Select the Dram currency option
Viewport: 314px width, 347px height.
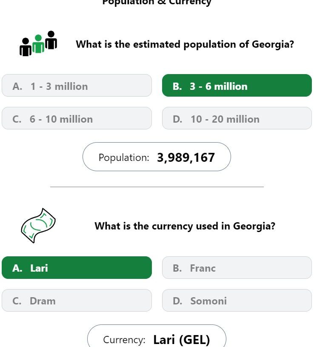[x=77, y=300]
